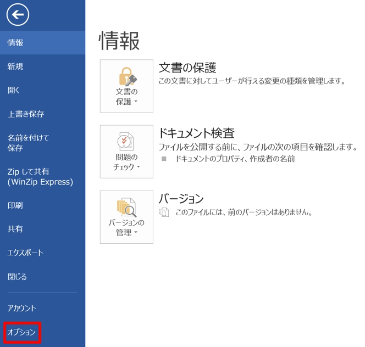365x347 pixels.
Task: Open the アカウント page
Action: pyautogui.click(x=42, y=308)
